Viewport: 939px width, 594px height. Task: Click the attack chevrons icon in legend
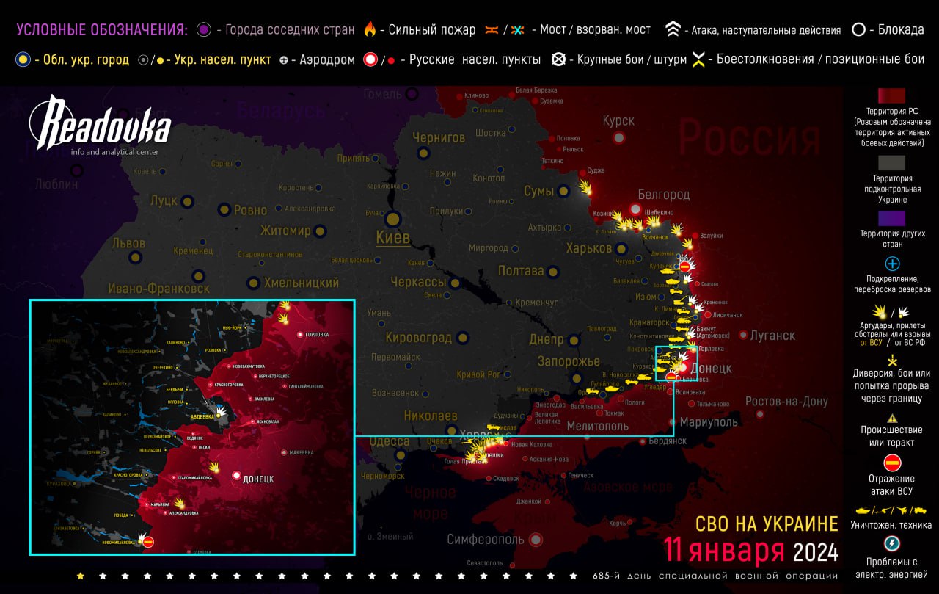pyautogui.click(x=673, y=30)
